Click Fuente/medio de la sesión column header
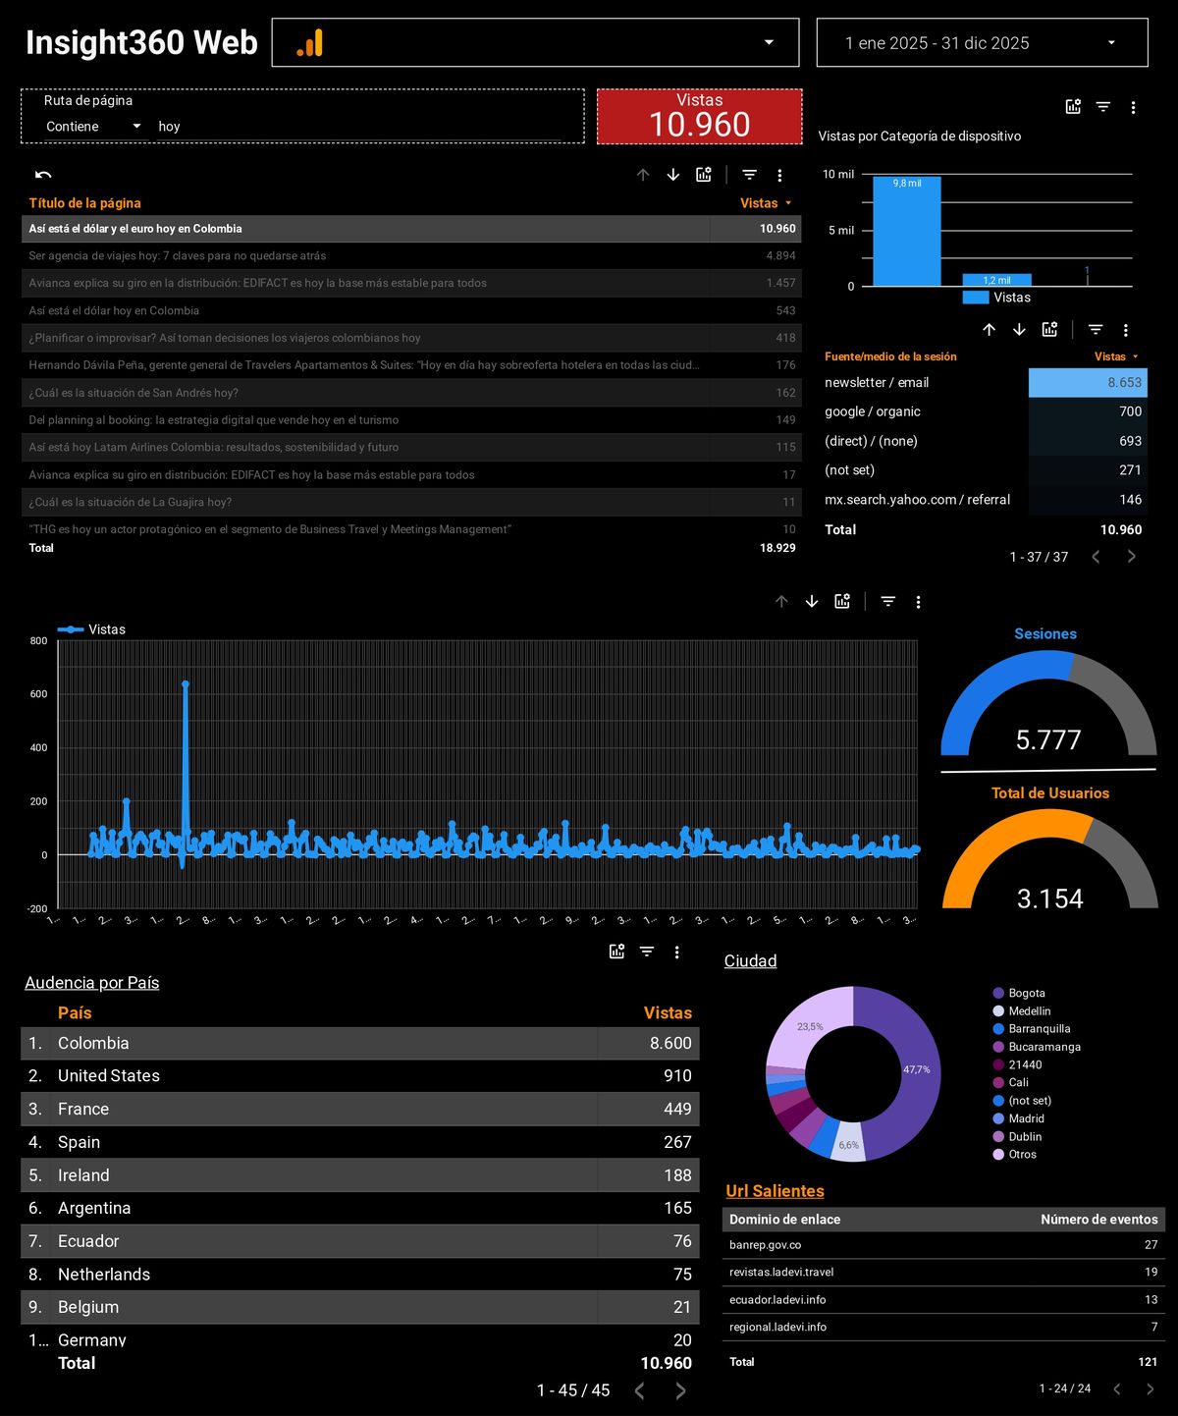Viewport: 1178px width, 1416px height. 890,356
